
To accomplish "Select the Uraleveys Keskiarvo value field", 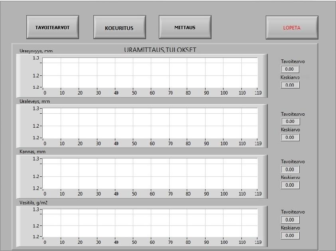I will coord(290,137).
